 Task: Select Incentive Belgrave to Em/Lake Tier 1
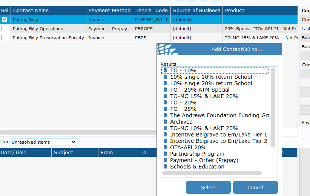[x=218, y=135]
